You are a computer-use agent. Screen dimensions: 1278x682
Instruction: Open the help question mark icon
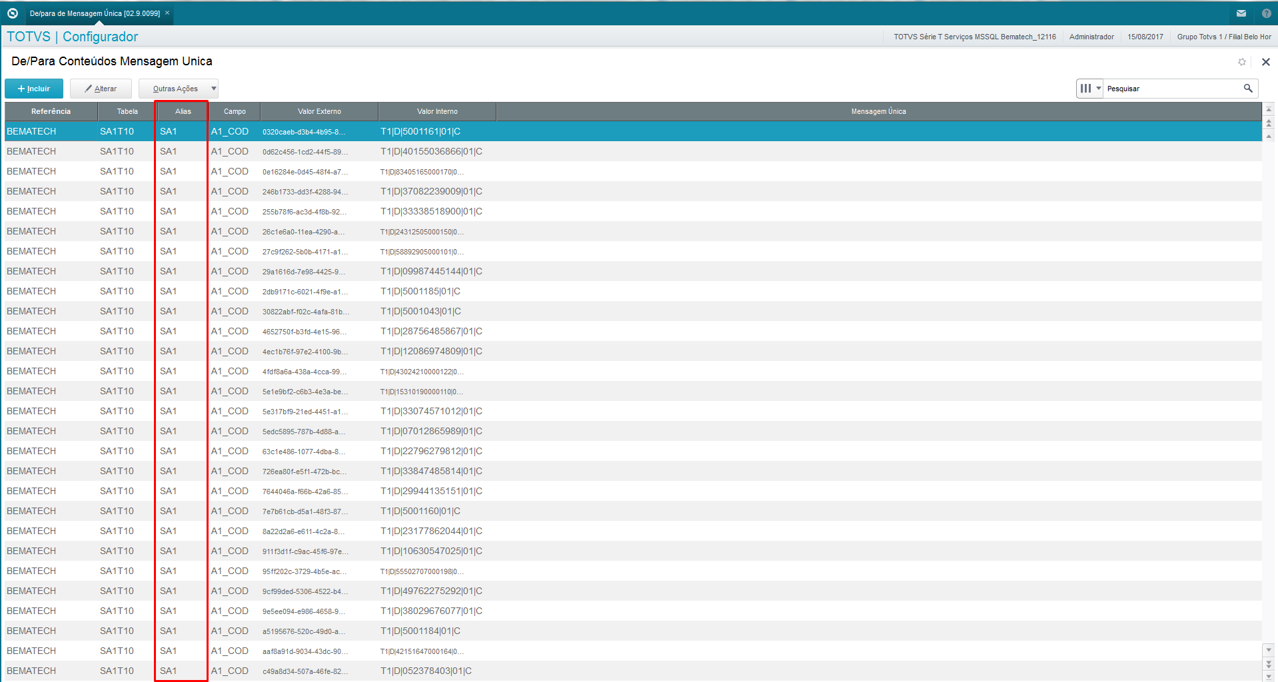point(1267,13)
